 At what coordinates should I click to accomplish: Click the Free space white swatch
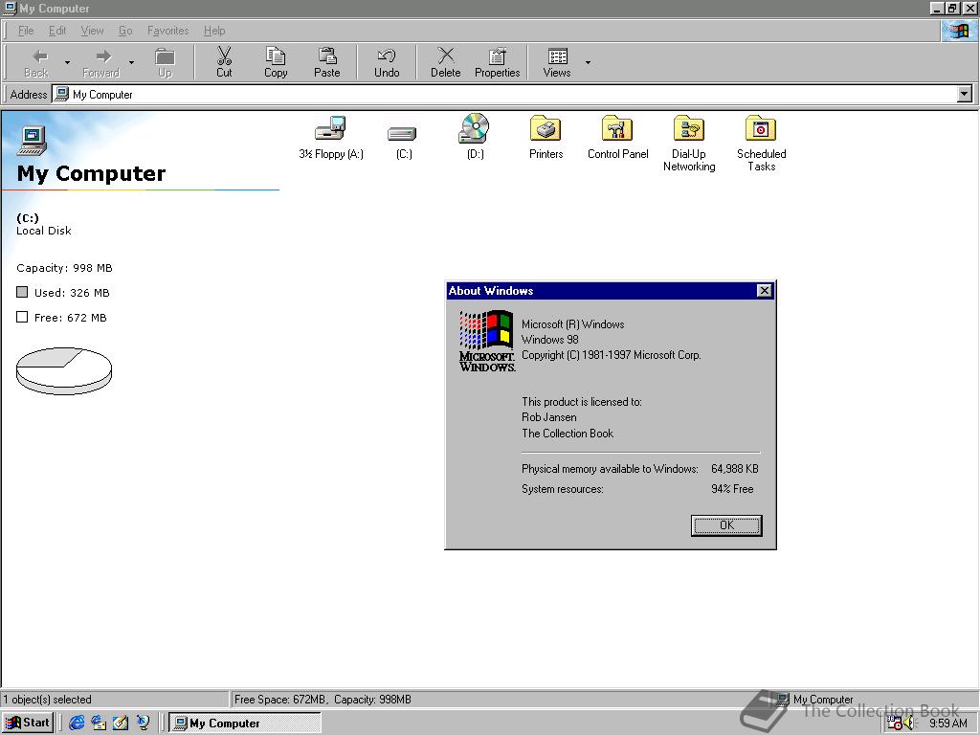point(22,317)
